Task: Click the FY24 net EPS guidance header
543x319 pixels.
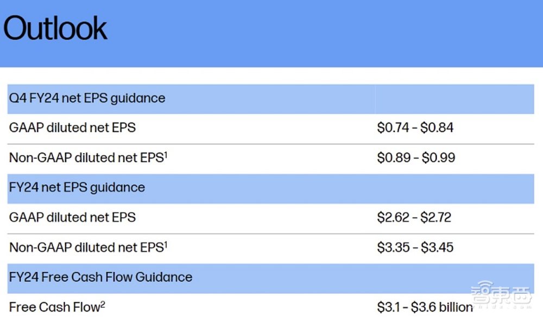Action: point(77,188)
